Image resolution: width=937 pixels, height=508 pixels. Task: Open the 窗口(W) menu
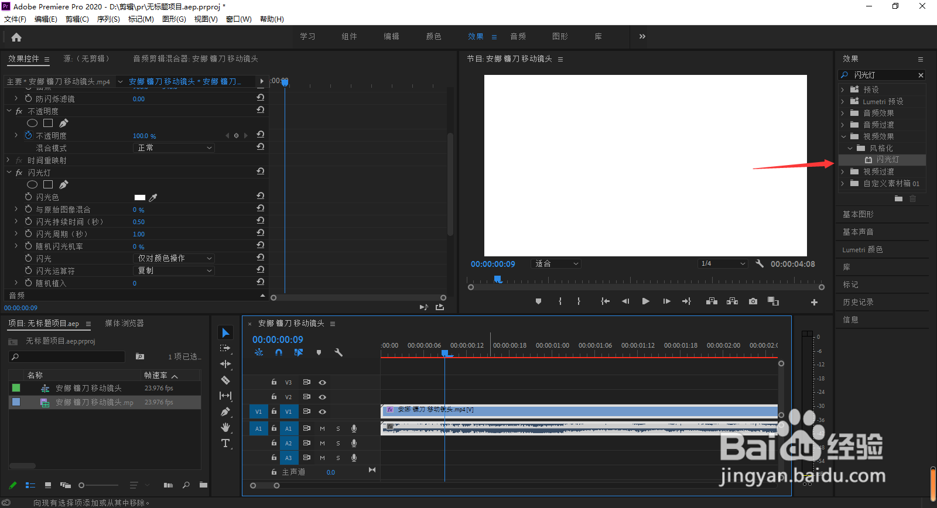click(239, 19)
